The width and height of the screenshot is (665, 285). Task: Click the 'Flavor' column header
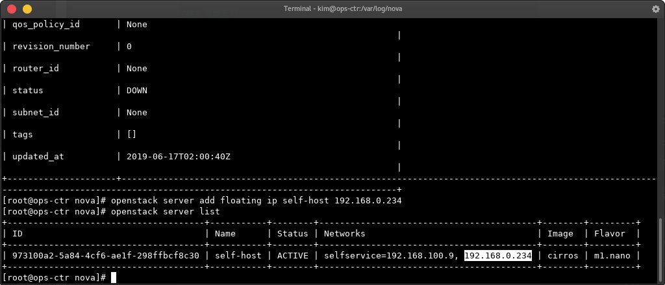(x=609, y=233)
